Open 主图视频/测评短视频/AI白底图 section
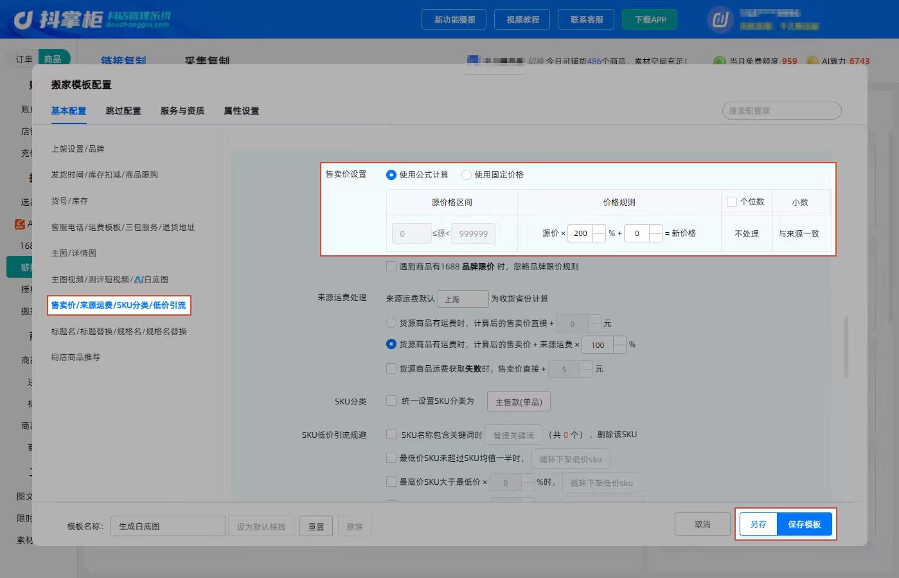Viewport: 899px width, 578px height. (x=110, y=279)
